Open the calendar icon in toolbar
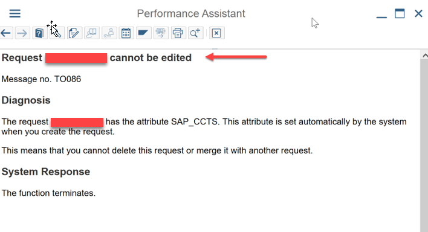The height and width of the screenshot is (232, 428). pos(126,33)
